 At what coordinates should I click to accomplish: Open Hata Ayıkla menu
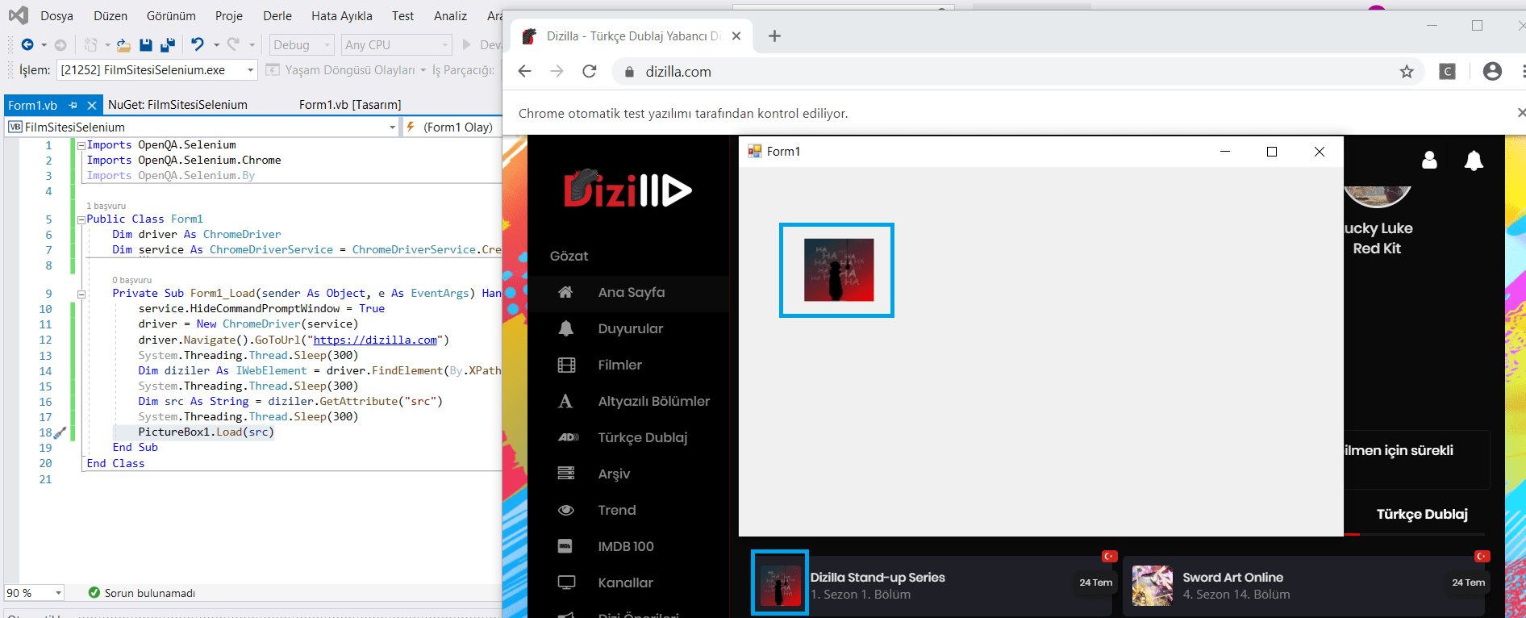342,15
